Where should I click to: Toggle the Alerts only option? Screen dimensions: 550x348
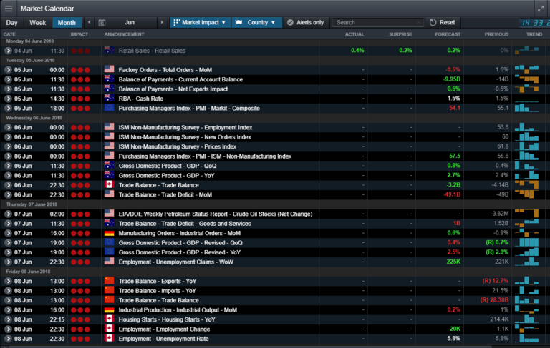305,22
